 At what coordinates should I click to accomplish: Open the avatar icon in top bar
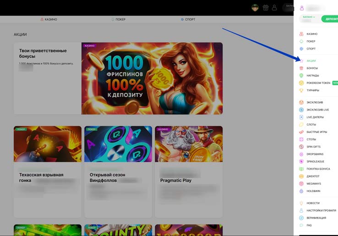[x=256, y=7]
